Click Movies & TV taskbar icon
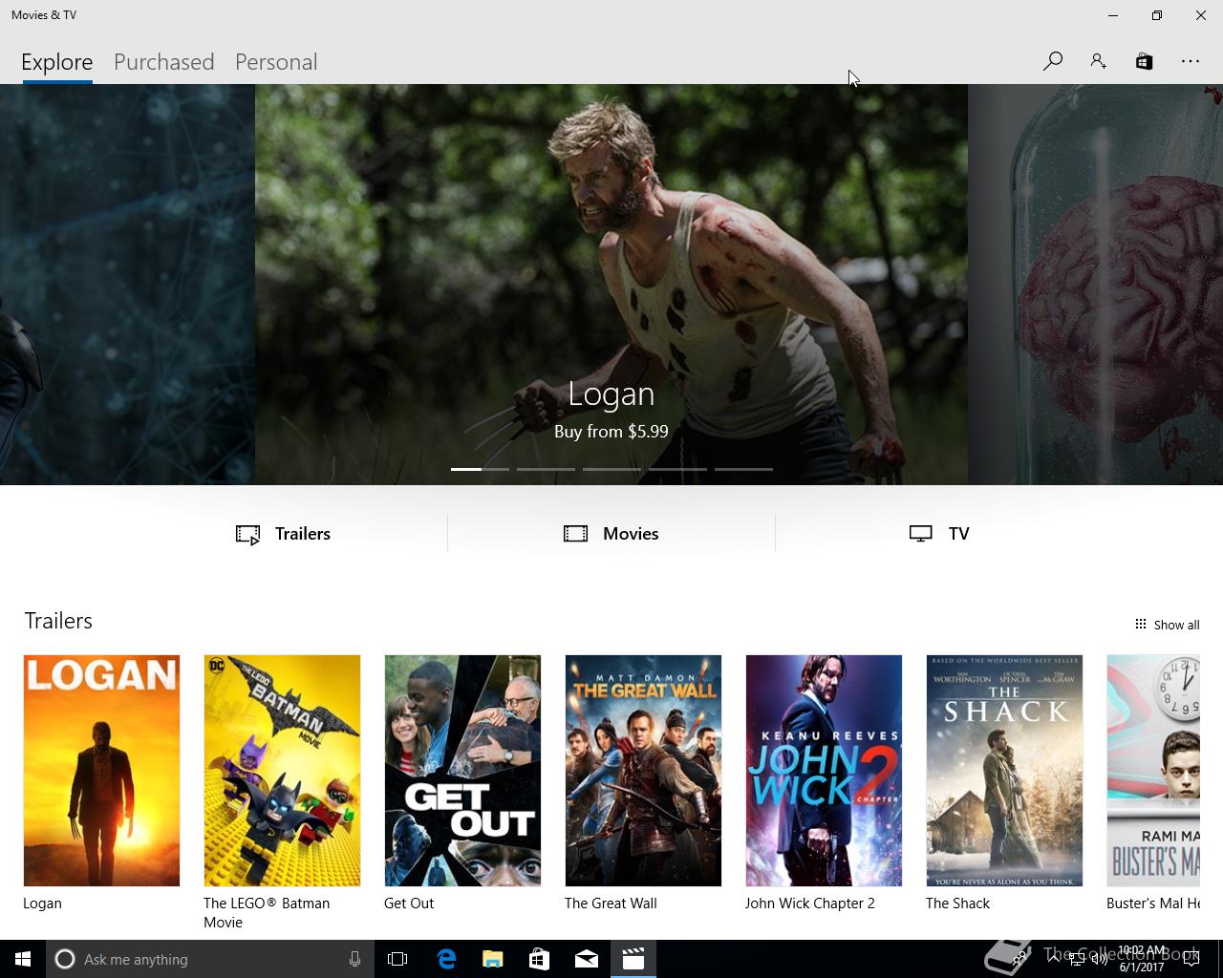Viewport: 1223px width, 978px height. pyautogui.click(x=633, y=959)
